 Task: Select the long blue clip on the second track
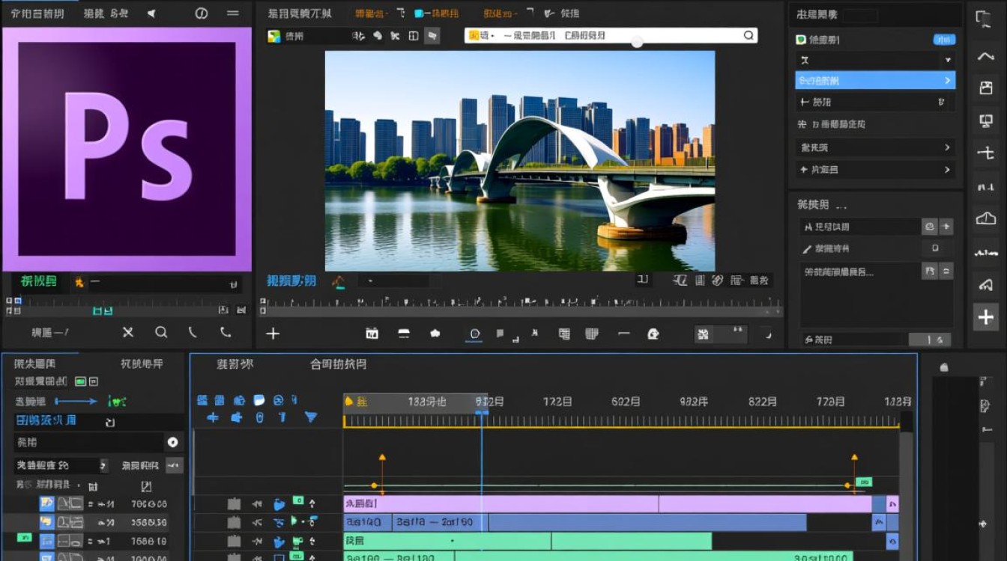(x=647, y=522)
